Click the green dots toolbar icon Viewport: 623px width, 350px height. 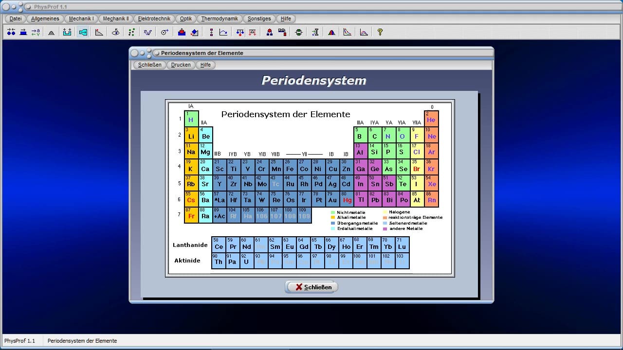point(131,32)
